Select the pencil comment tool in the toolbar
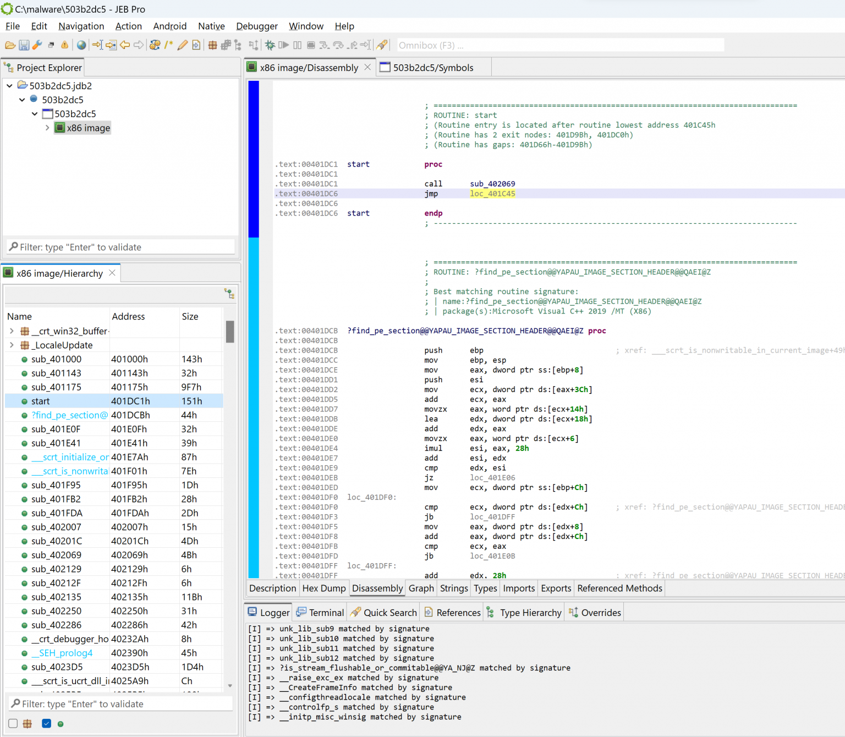Image resolution: width=845 pixels, height=737 pixels. [182, 45]
